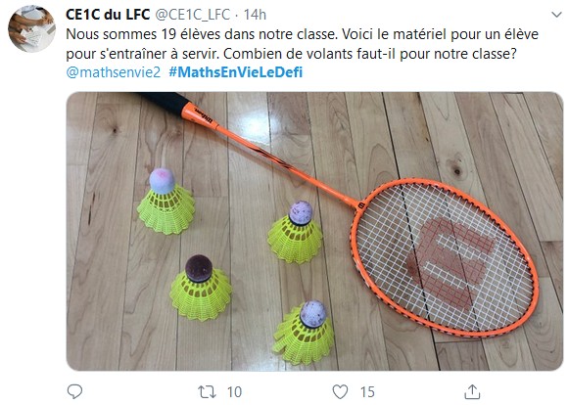This screenshot has height=405, width=568.
Task: Open tweet options chevron menu
Action: coord(556,15)
